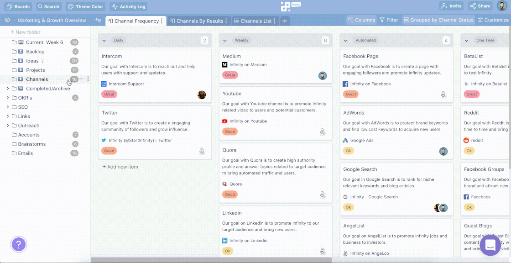
Task: Open the help question mark button
Action: 19,244
